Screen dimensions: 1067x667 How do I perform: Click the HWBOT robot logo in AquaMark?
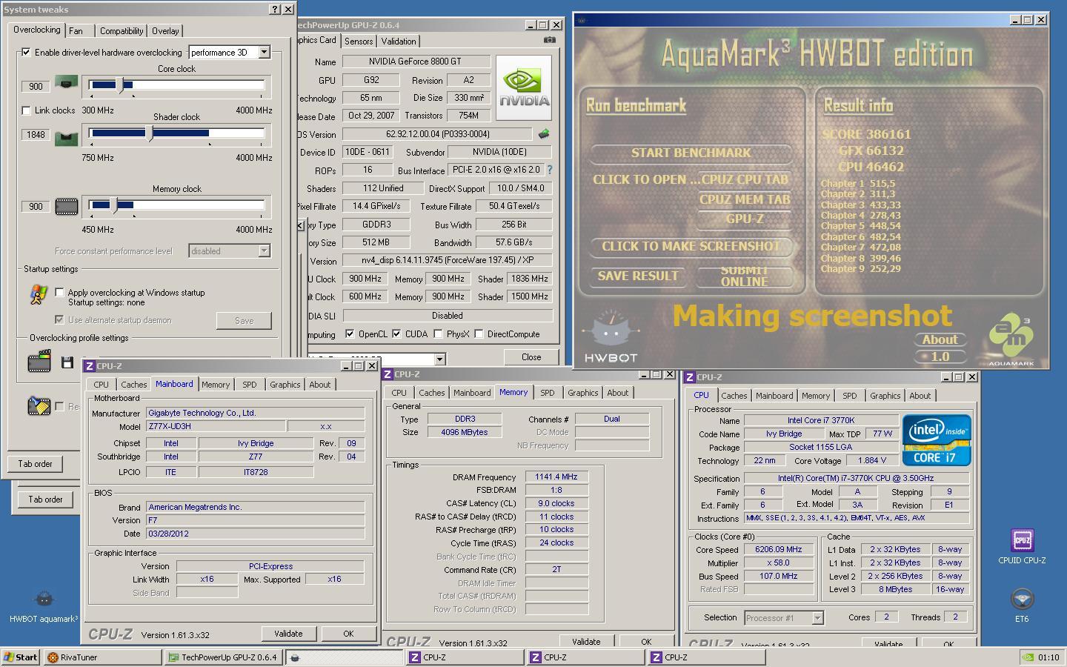click(x=611, y=337)
